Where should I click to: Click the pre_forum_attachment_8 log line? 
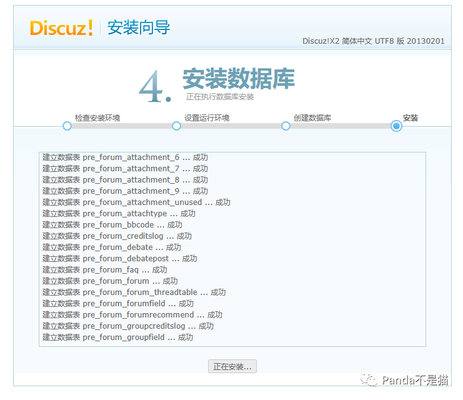(x=125, y=179)
